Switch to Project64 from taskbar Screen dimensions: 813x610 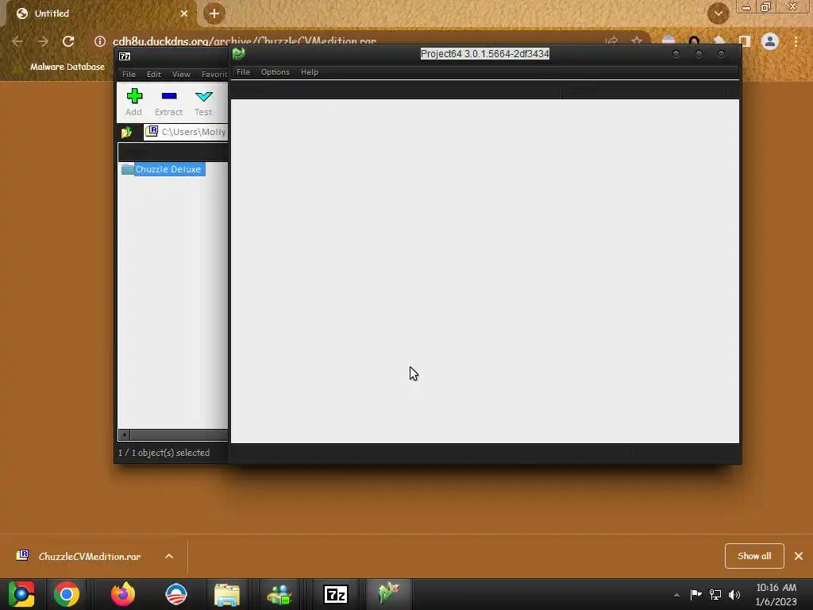[389, 594]
